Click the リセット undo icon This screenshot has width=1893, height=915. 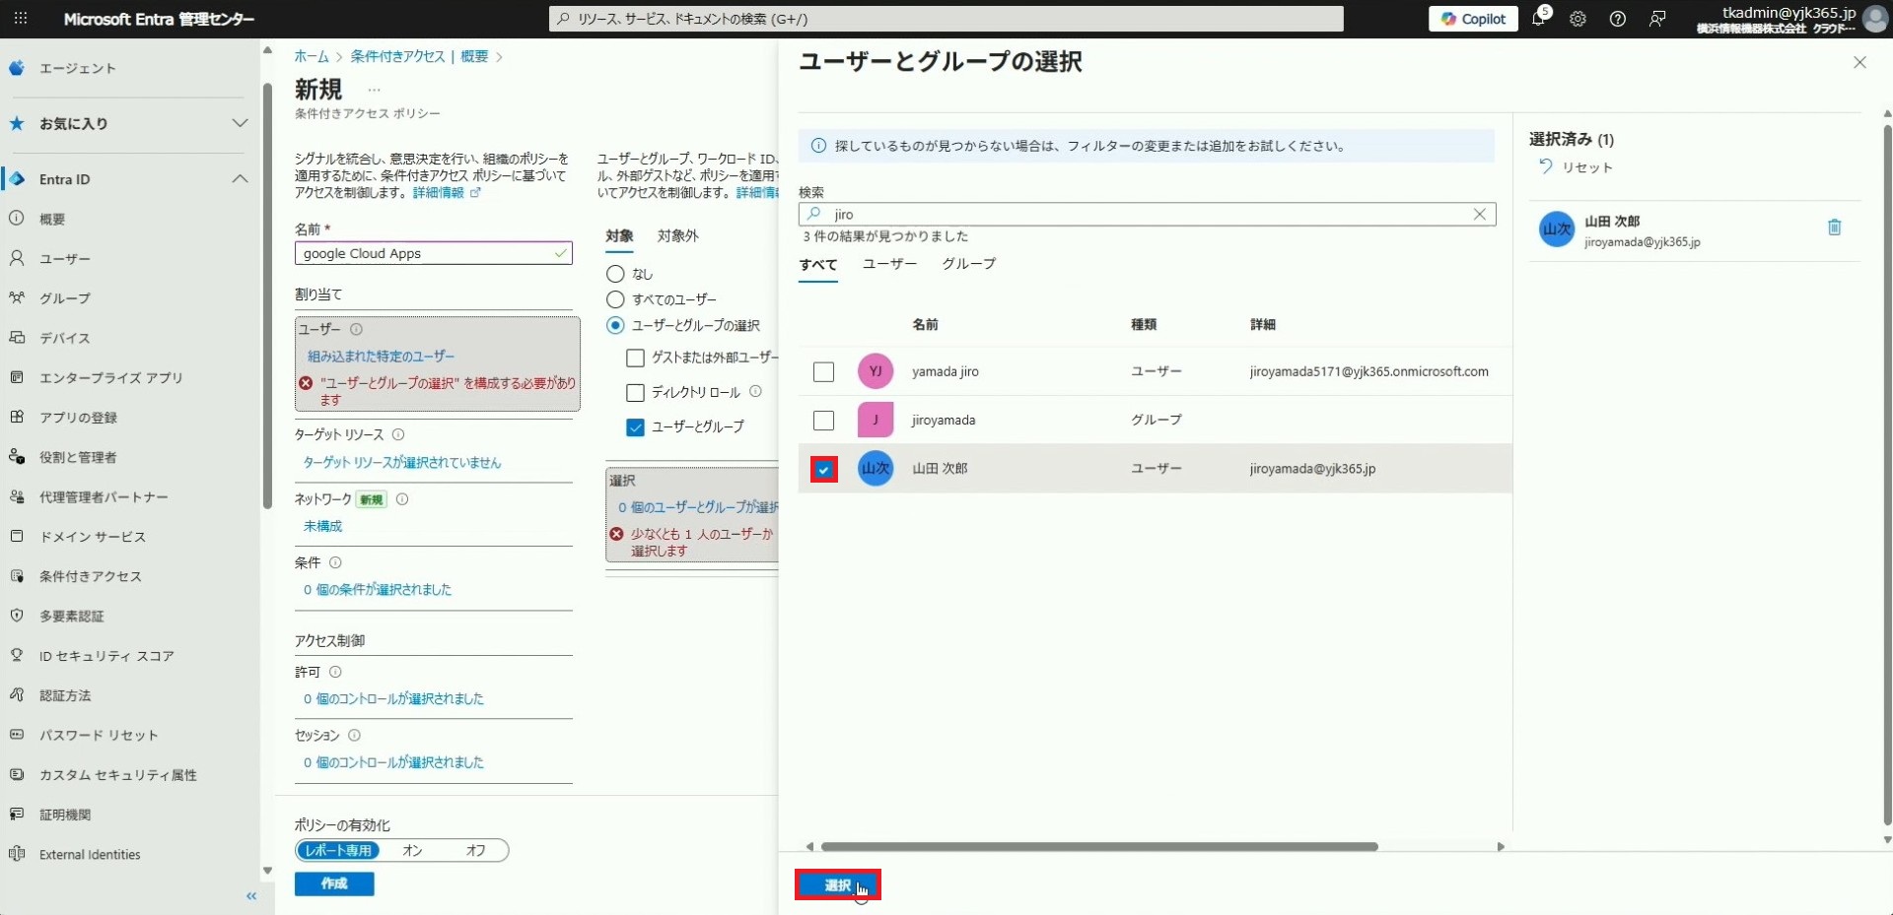tap(1546, 167)
